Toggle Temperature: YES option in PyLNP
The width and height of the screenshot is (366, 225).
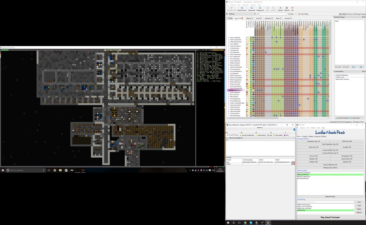coord(347,156)
